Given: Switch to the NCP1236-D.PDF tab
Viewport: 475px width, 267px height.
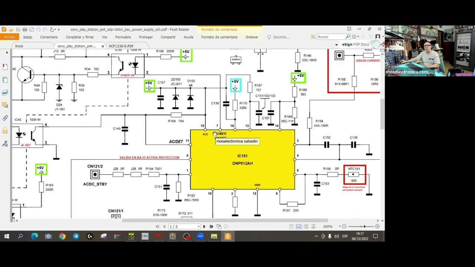Looking at the screenshot, I should click(121, 46).
